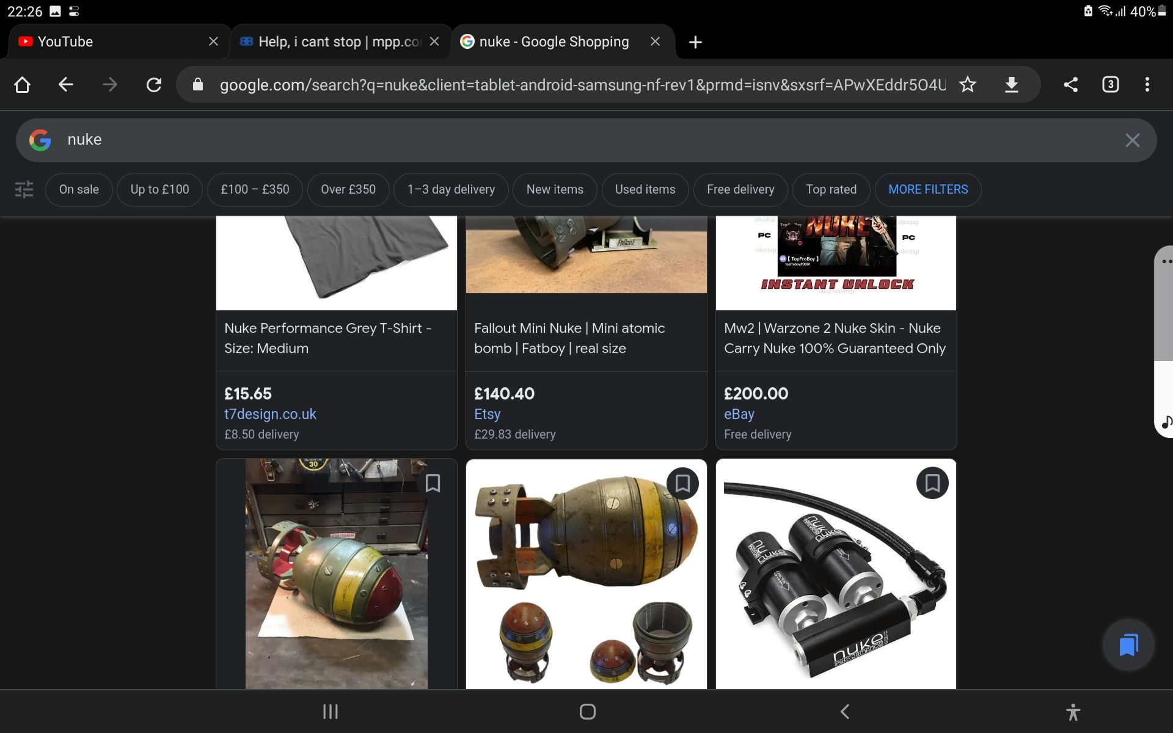Clear the nuke search query
Screen dimensions: 1173x733
pos(1132,140)
